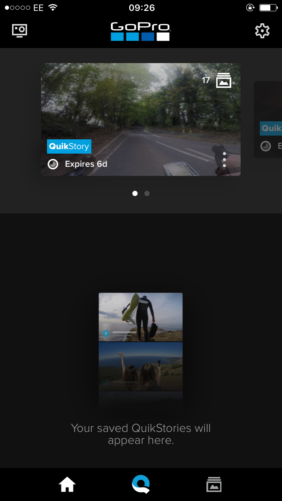Screen dimensions: 282x501
Task: Open settings with the gear icon
Action: pyautogui.click(x=262, y=31)
